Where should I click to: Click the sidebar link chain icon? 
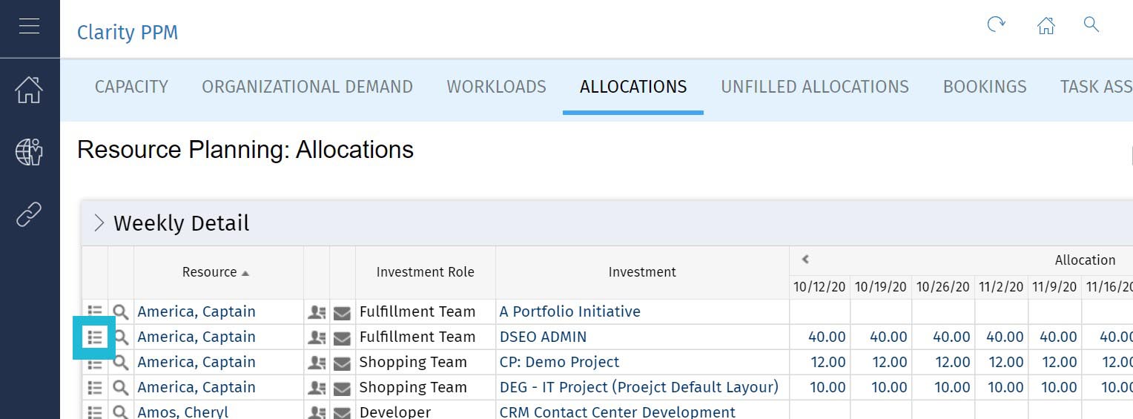pos(30,214)
